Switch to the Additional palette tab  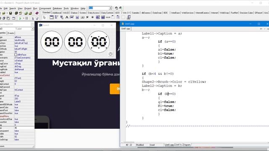pyautogui.click(x=57, y=13)
